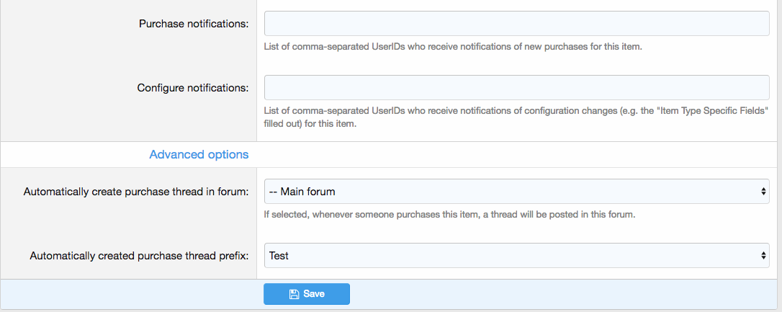Image resolution: width=782 pixels, height=312 pixels.
Task: Click the 'Configure notifications:' label
Action: (x=193, y=88)
